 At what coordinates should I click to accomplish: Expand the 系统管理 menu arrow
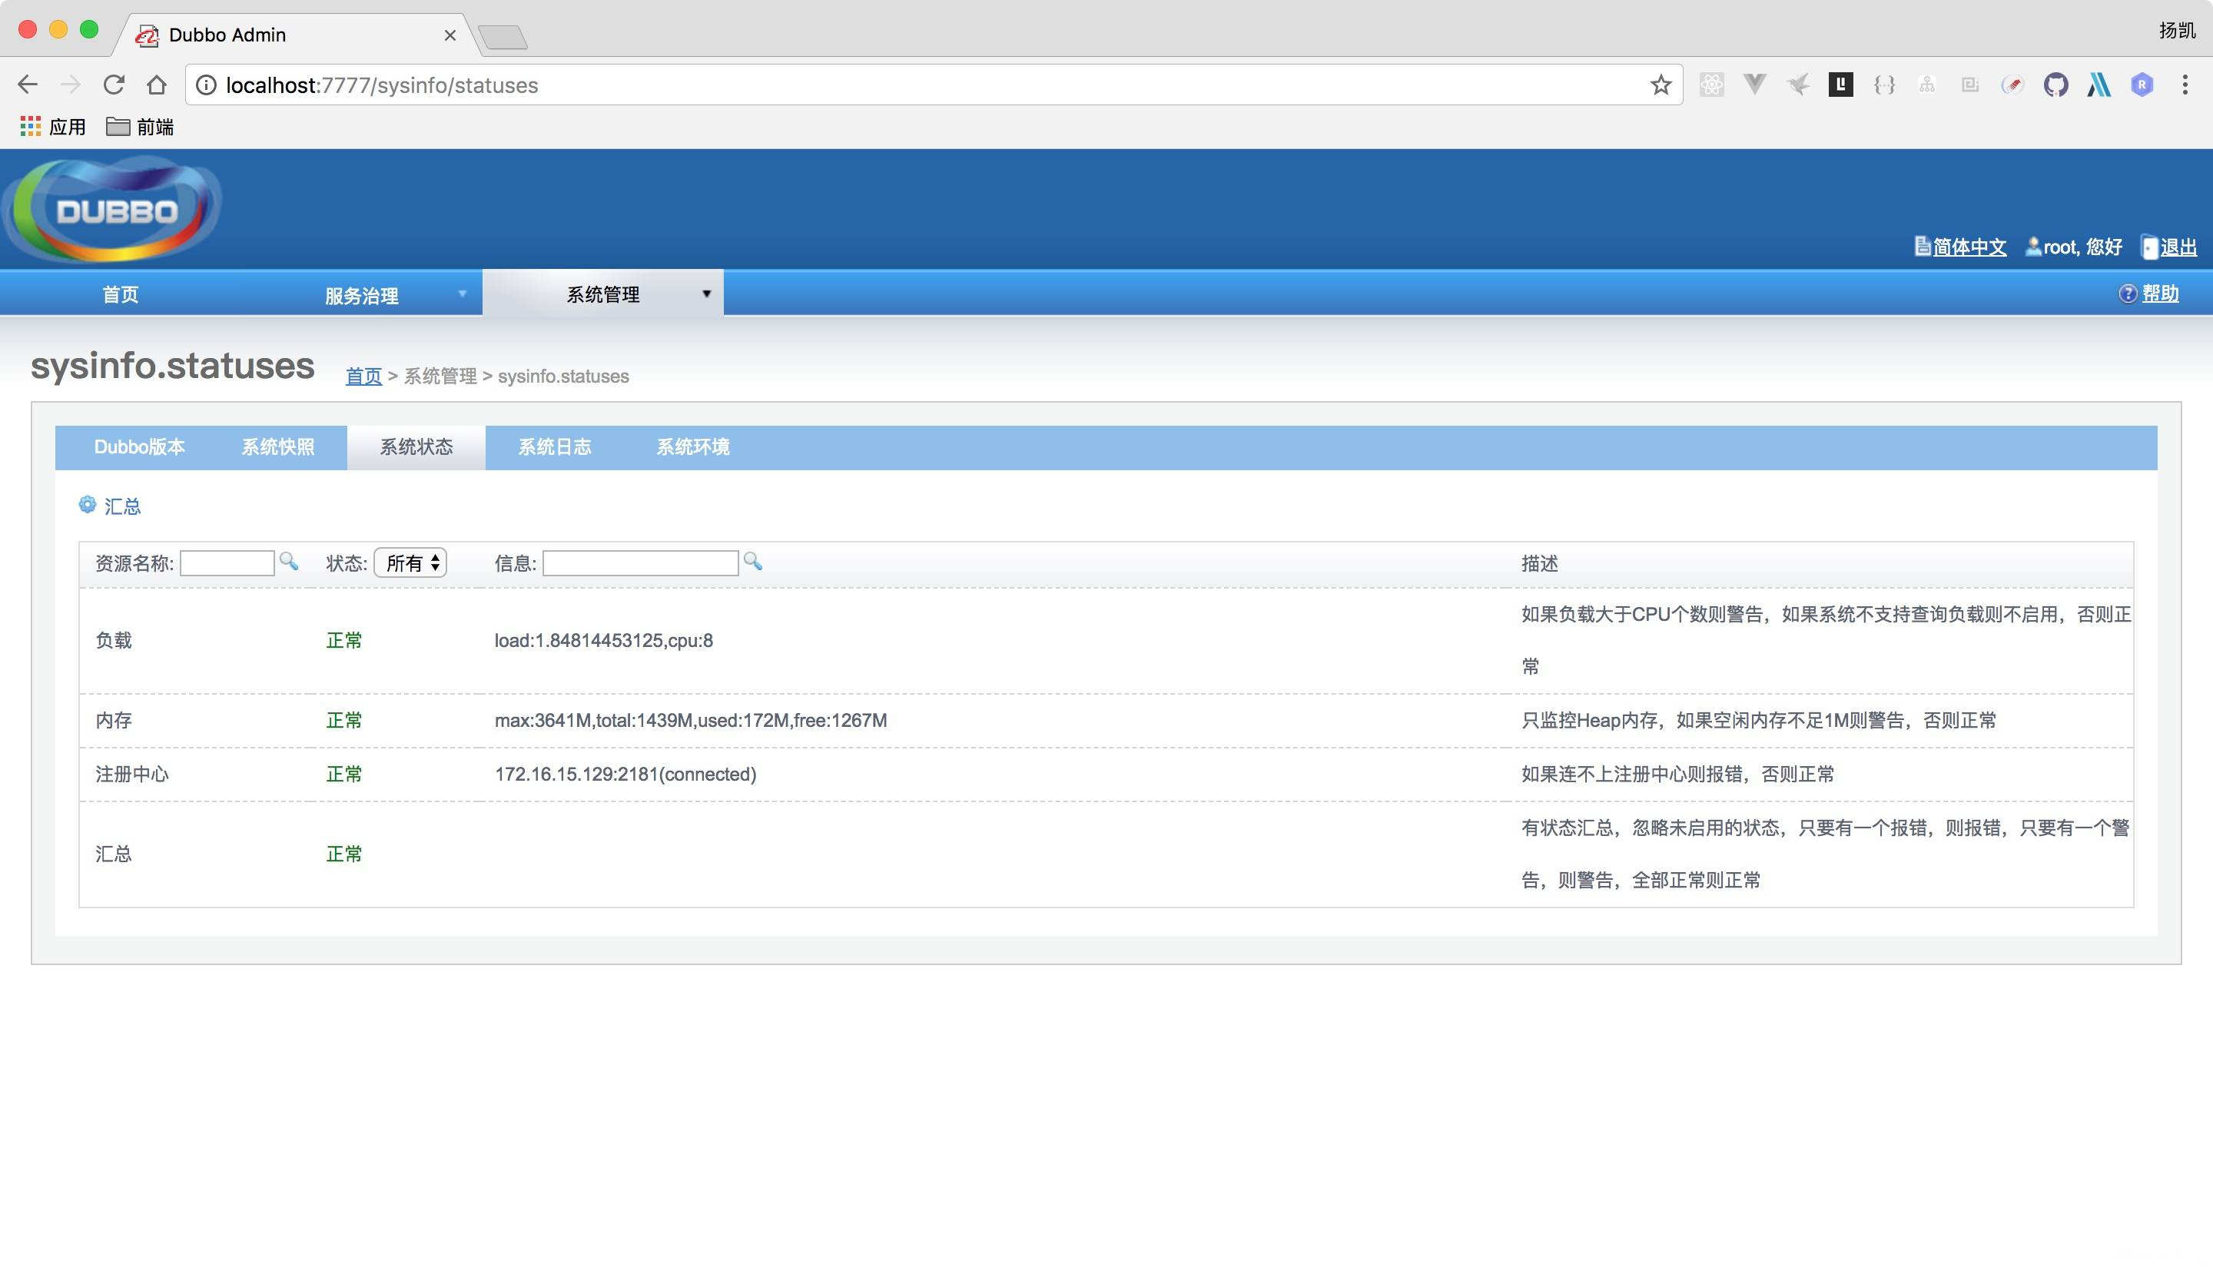[x=706, y=294]
